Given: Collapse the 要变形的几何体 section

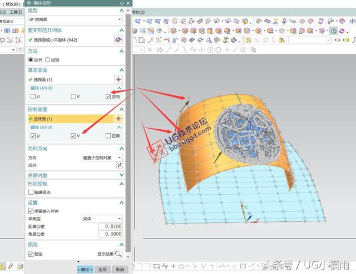Looking at the screenshot, I should click(x=121, y=30).
